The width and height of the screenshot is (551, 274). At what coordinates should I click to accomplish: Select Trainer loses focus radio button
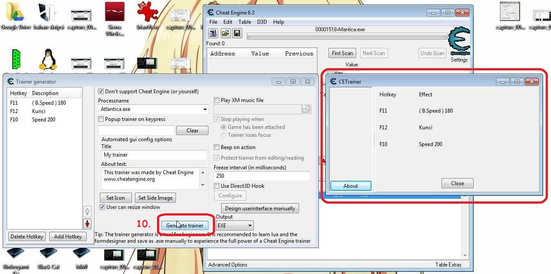coord(223,135)
